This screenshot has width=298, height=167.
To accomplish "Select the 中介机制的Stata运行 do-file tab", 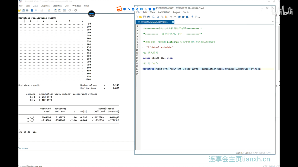I will pos(153,22).
